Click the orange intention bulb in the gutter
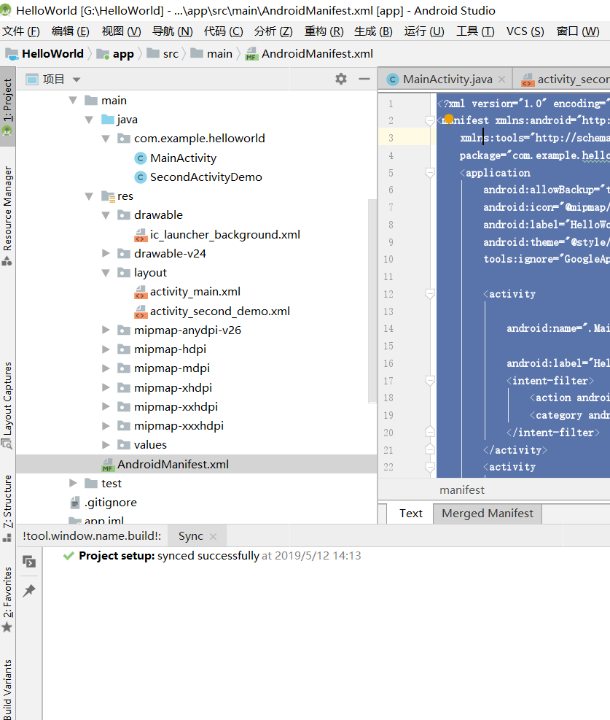The image size is (610, 720). (449, 119)
